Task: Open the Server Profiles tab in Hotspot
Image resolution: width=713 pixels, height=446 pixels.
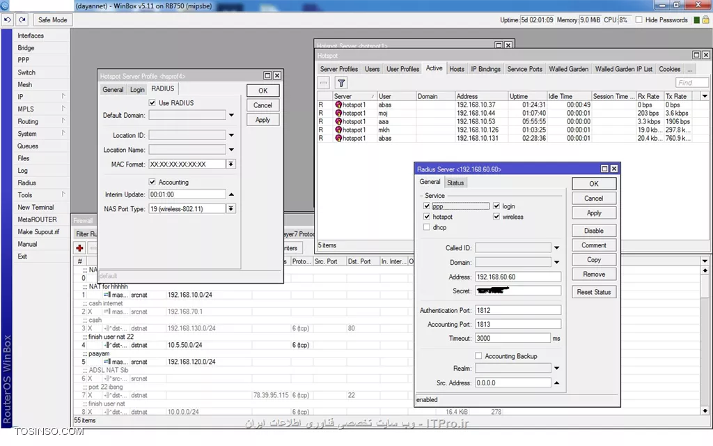Action: 339,69
